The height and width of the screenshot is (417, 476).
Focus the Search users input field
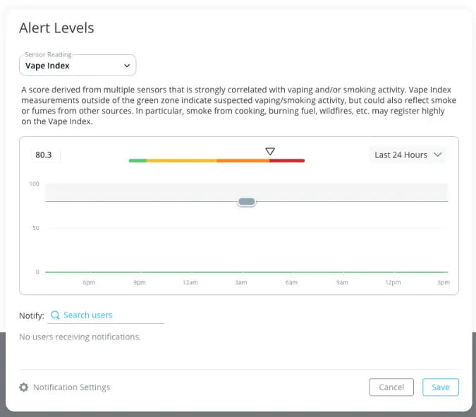111,315
